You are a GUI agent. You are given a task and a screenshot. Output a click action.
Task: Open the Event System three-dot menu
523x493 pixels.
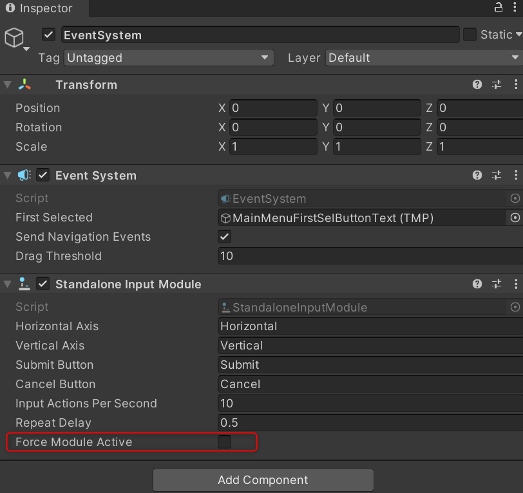(515, 174)
